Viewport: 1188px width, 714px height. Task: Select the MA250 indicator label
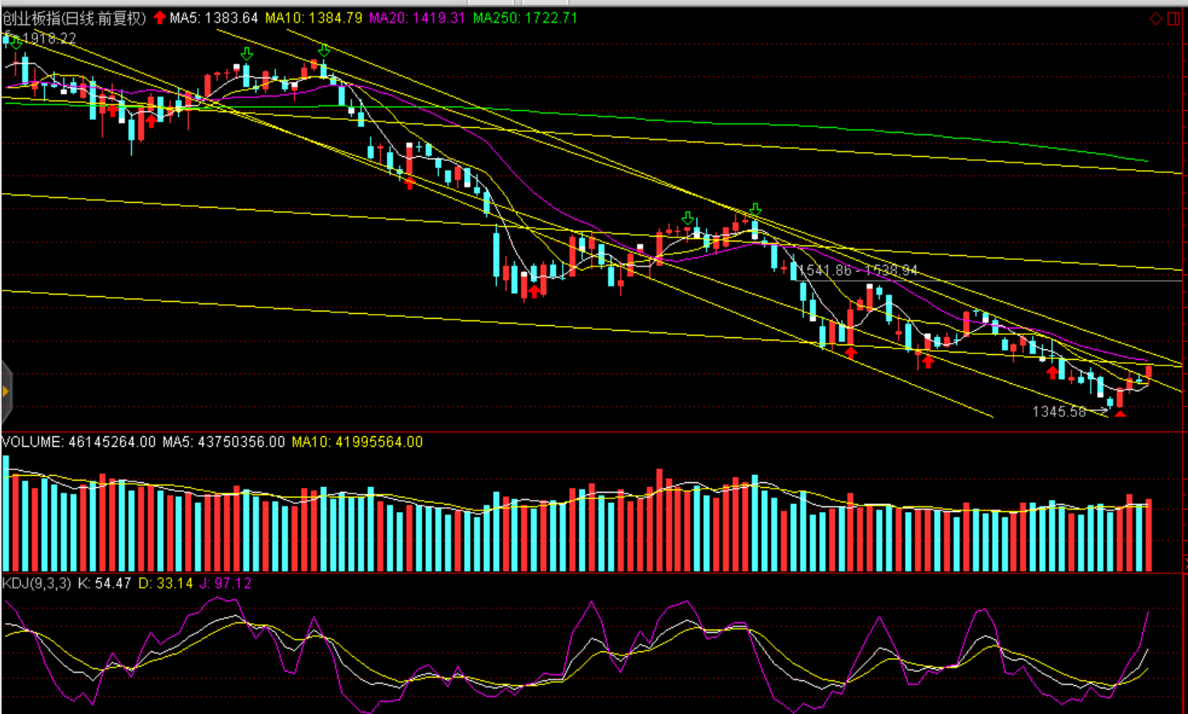click(525, 18)
